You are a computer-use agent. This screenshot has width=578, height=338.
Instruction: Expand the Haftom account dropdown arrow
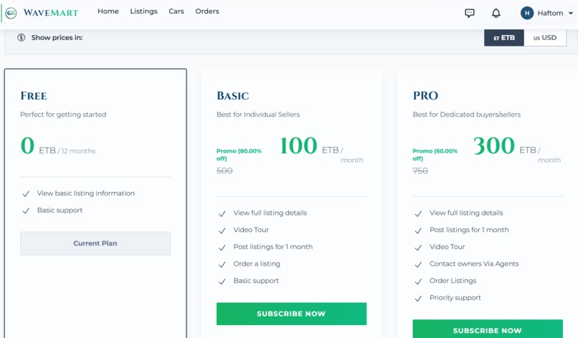click(x=571, y=14)
